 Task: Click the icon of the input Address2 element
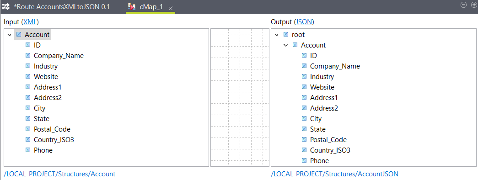pyautogui.click(x=28, y=97)
